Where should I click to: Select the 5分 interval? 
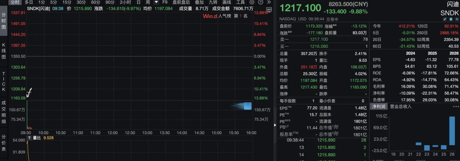click(53, 2)
